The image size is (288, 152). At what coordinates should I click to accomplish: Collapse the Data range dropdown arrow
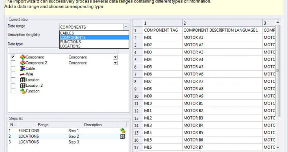[126, 27]
